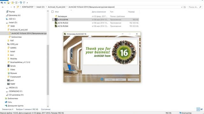
Task: Open the FIAT folder in tree
Action: [12, 41]
